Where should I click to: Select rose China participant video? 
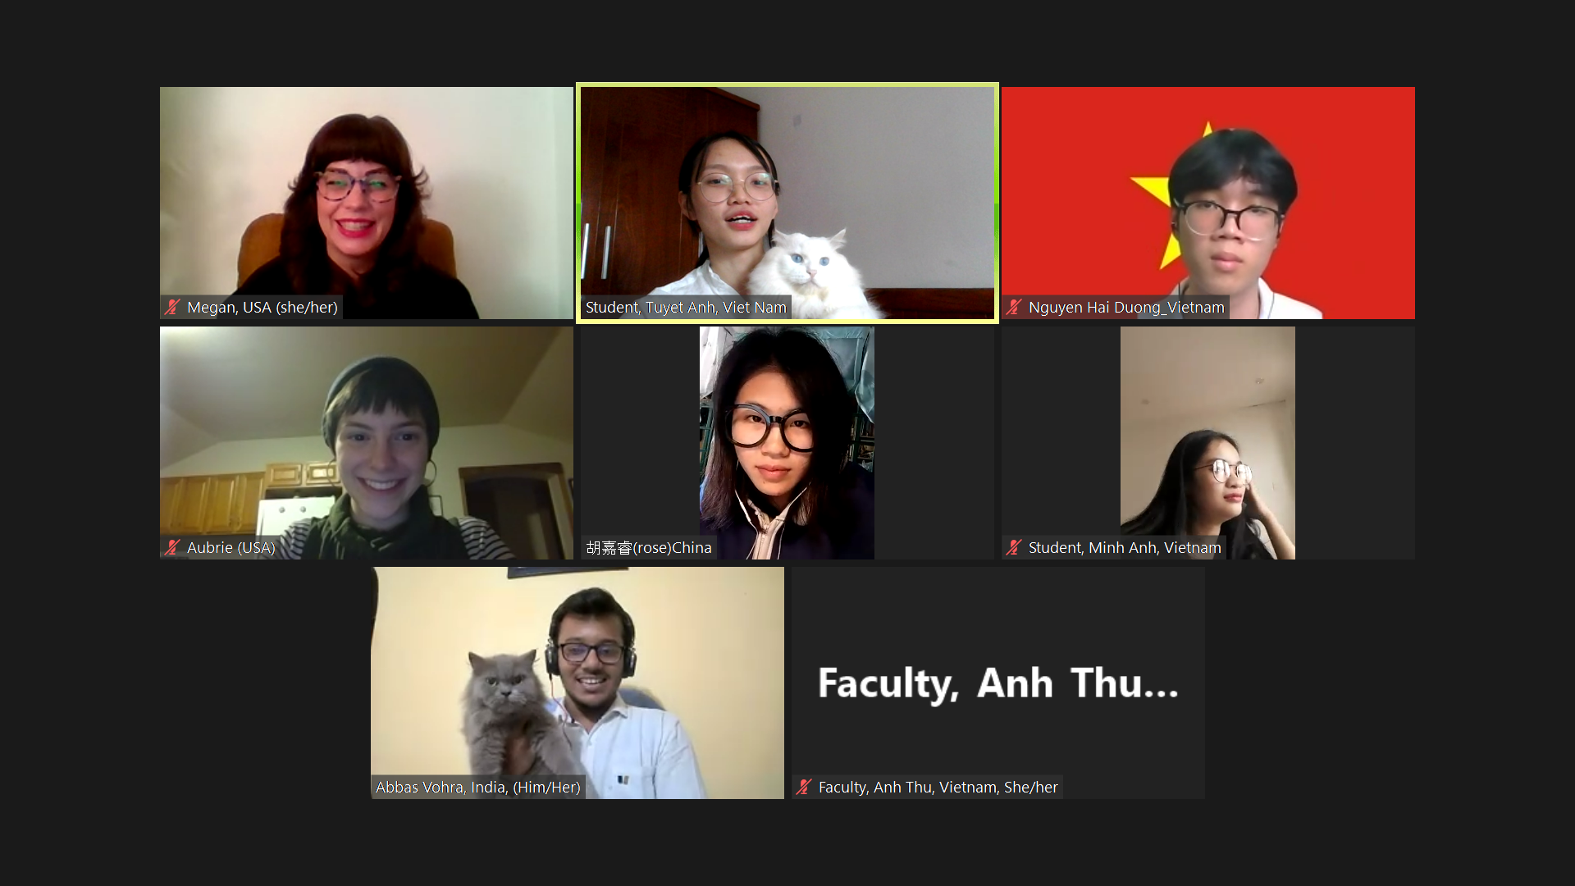point(787,443)
